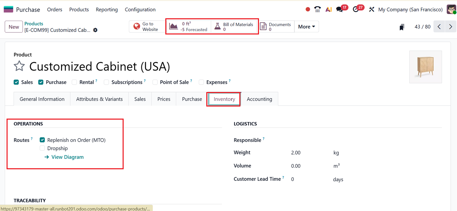Image resolution: width=457 pixels, height=211 pixels.
Task: Switch to the Accounting tab
Action: coord(259,99)
